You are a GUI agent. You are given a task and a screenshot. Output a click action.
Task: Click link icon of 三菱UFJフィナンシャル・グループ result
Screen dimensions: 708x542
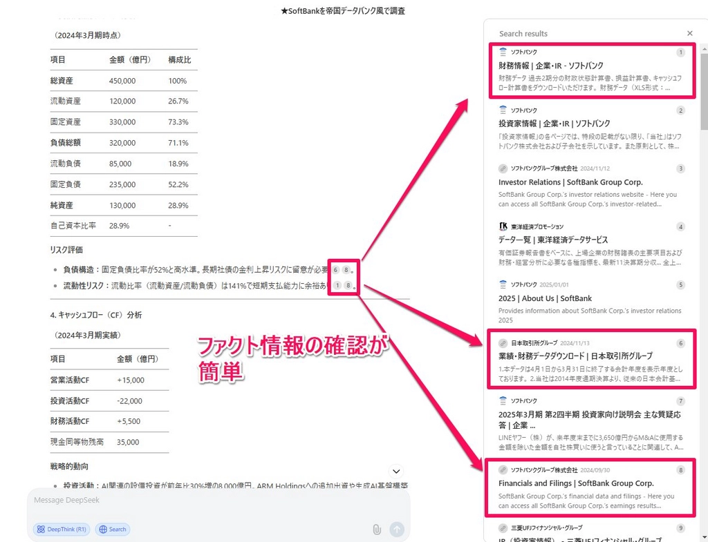(503, 528)
